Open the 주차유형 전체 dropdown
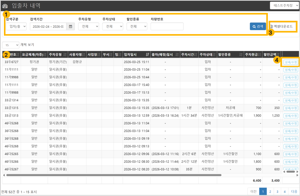The height and width of the screenshot is (196, 300). pyautogui.click(x=89, y=26)
